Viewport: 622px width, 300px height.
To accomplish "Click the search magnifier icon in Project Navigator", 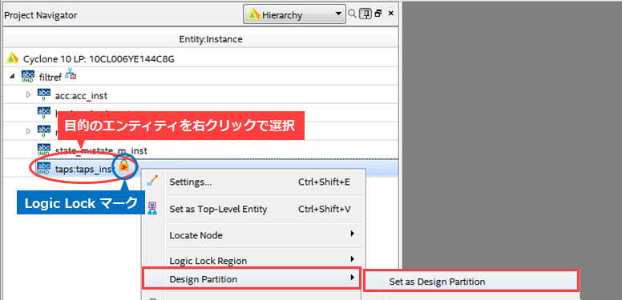I will tap(352, 14).
